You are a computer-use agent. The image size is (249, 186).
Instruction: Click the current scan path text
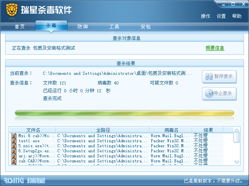[x=117, y=73]
